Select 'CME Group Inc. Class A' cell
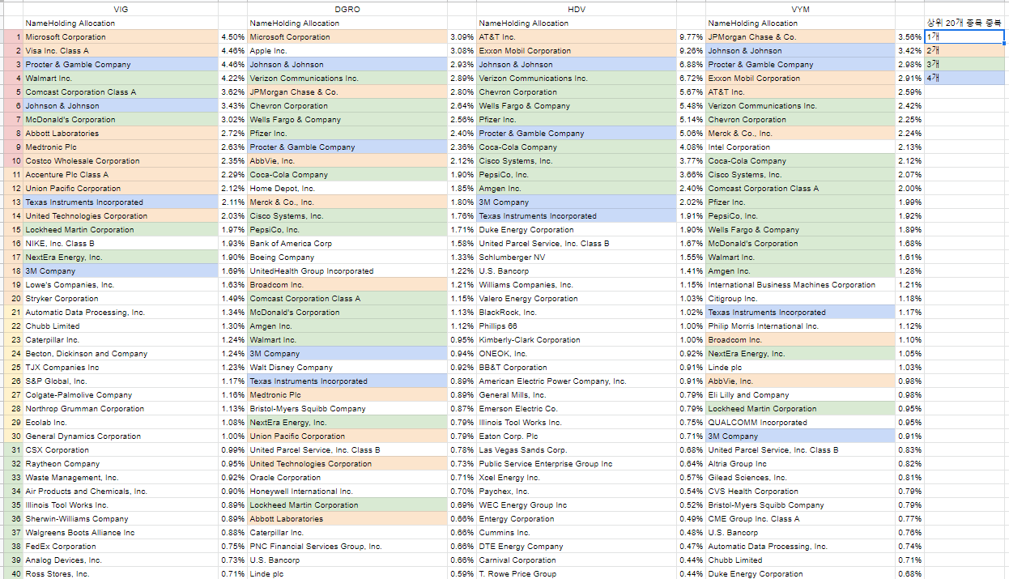The image size is (1009, 579). 801,518
